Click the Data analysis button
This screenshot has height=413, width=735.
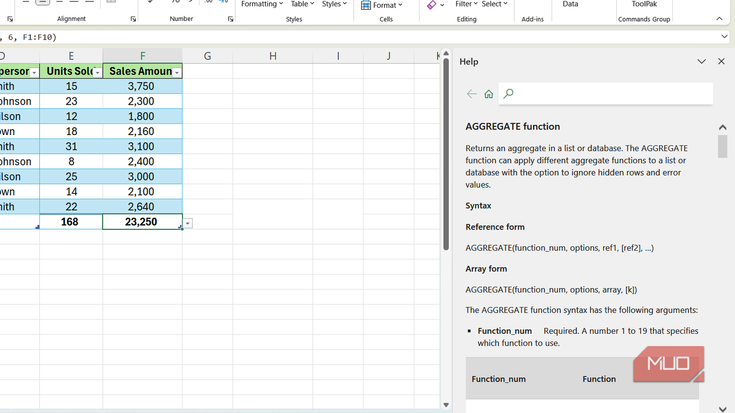point(570,5)
